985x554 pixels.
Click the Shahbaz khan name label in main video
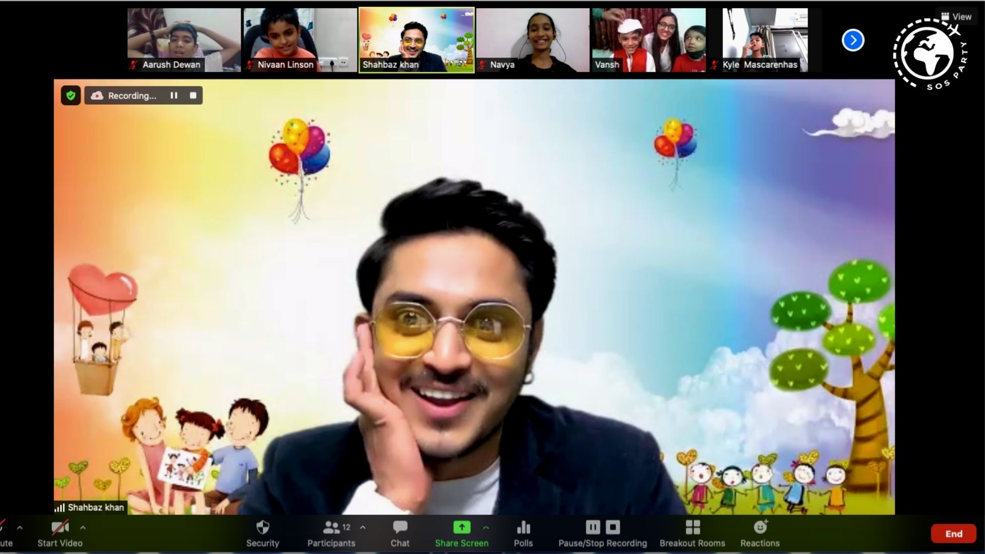pos(90,507)
